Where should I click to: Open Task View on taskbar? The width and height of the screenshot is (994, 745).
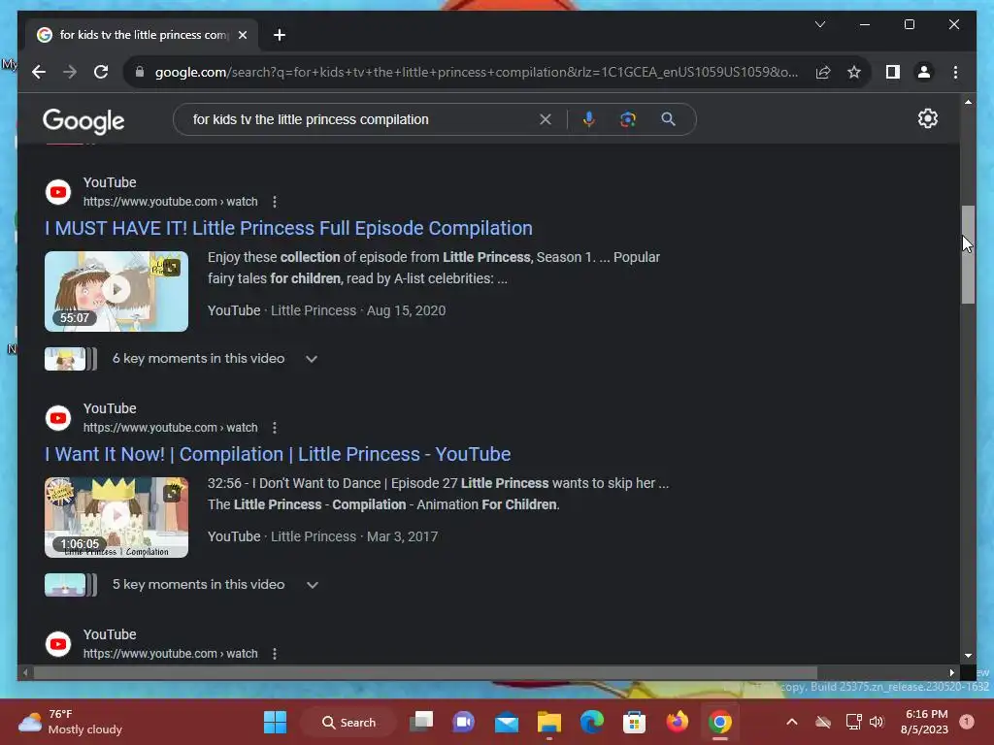(x=421, y=722)
